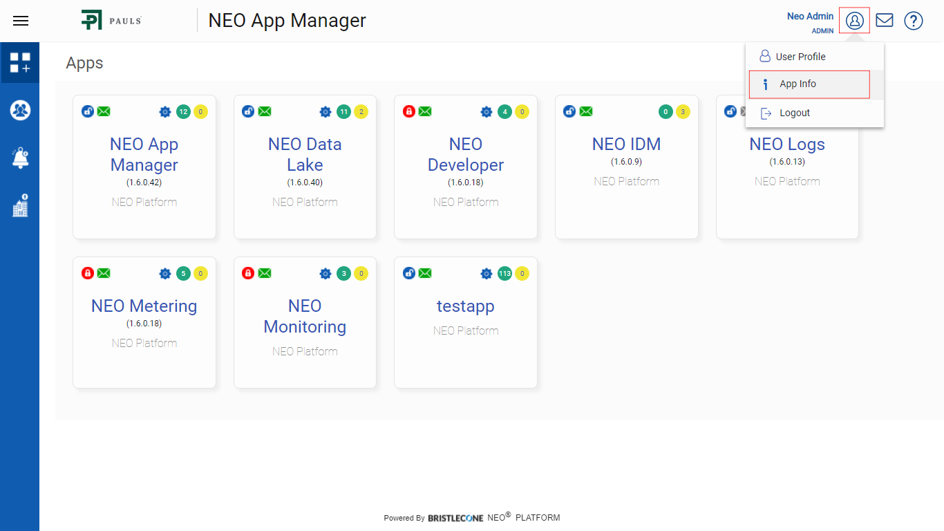Image resolution: width=944 pixels, height=531 pixels.
Task: Open settings gear on NEO App Manager card
Action: point(165,112)
